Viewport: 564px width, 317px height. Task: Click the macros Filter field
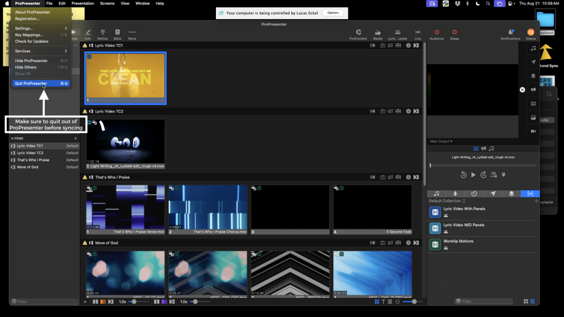click(484, 301)
